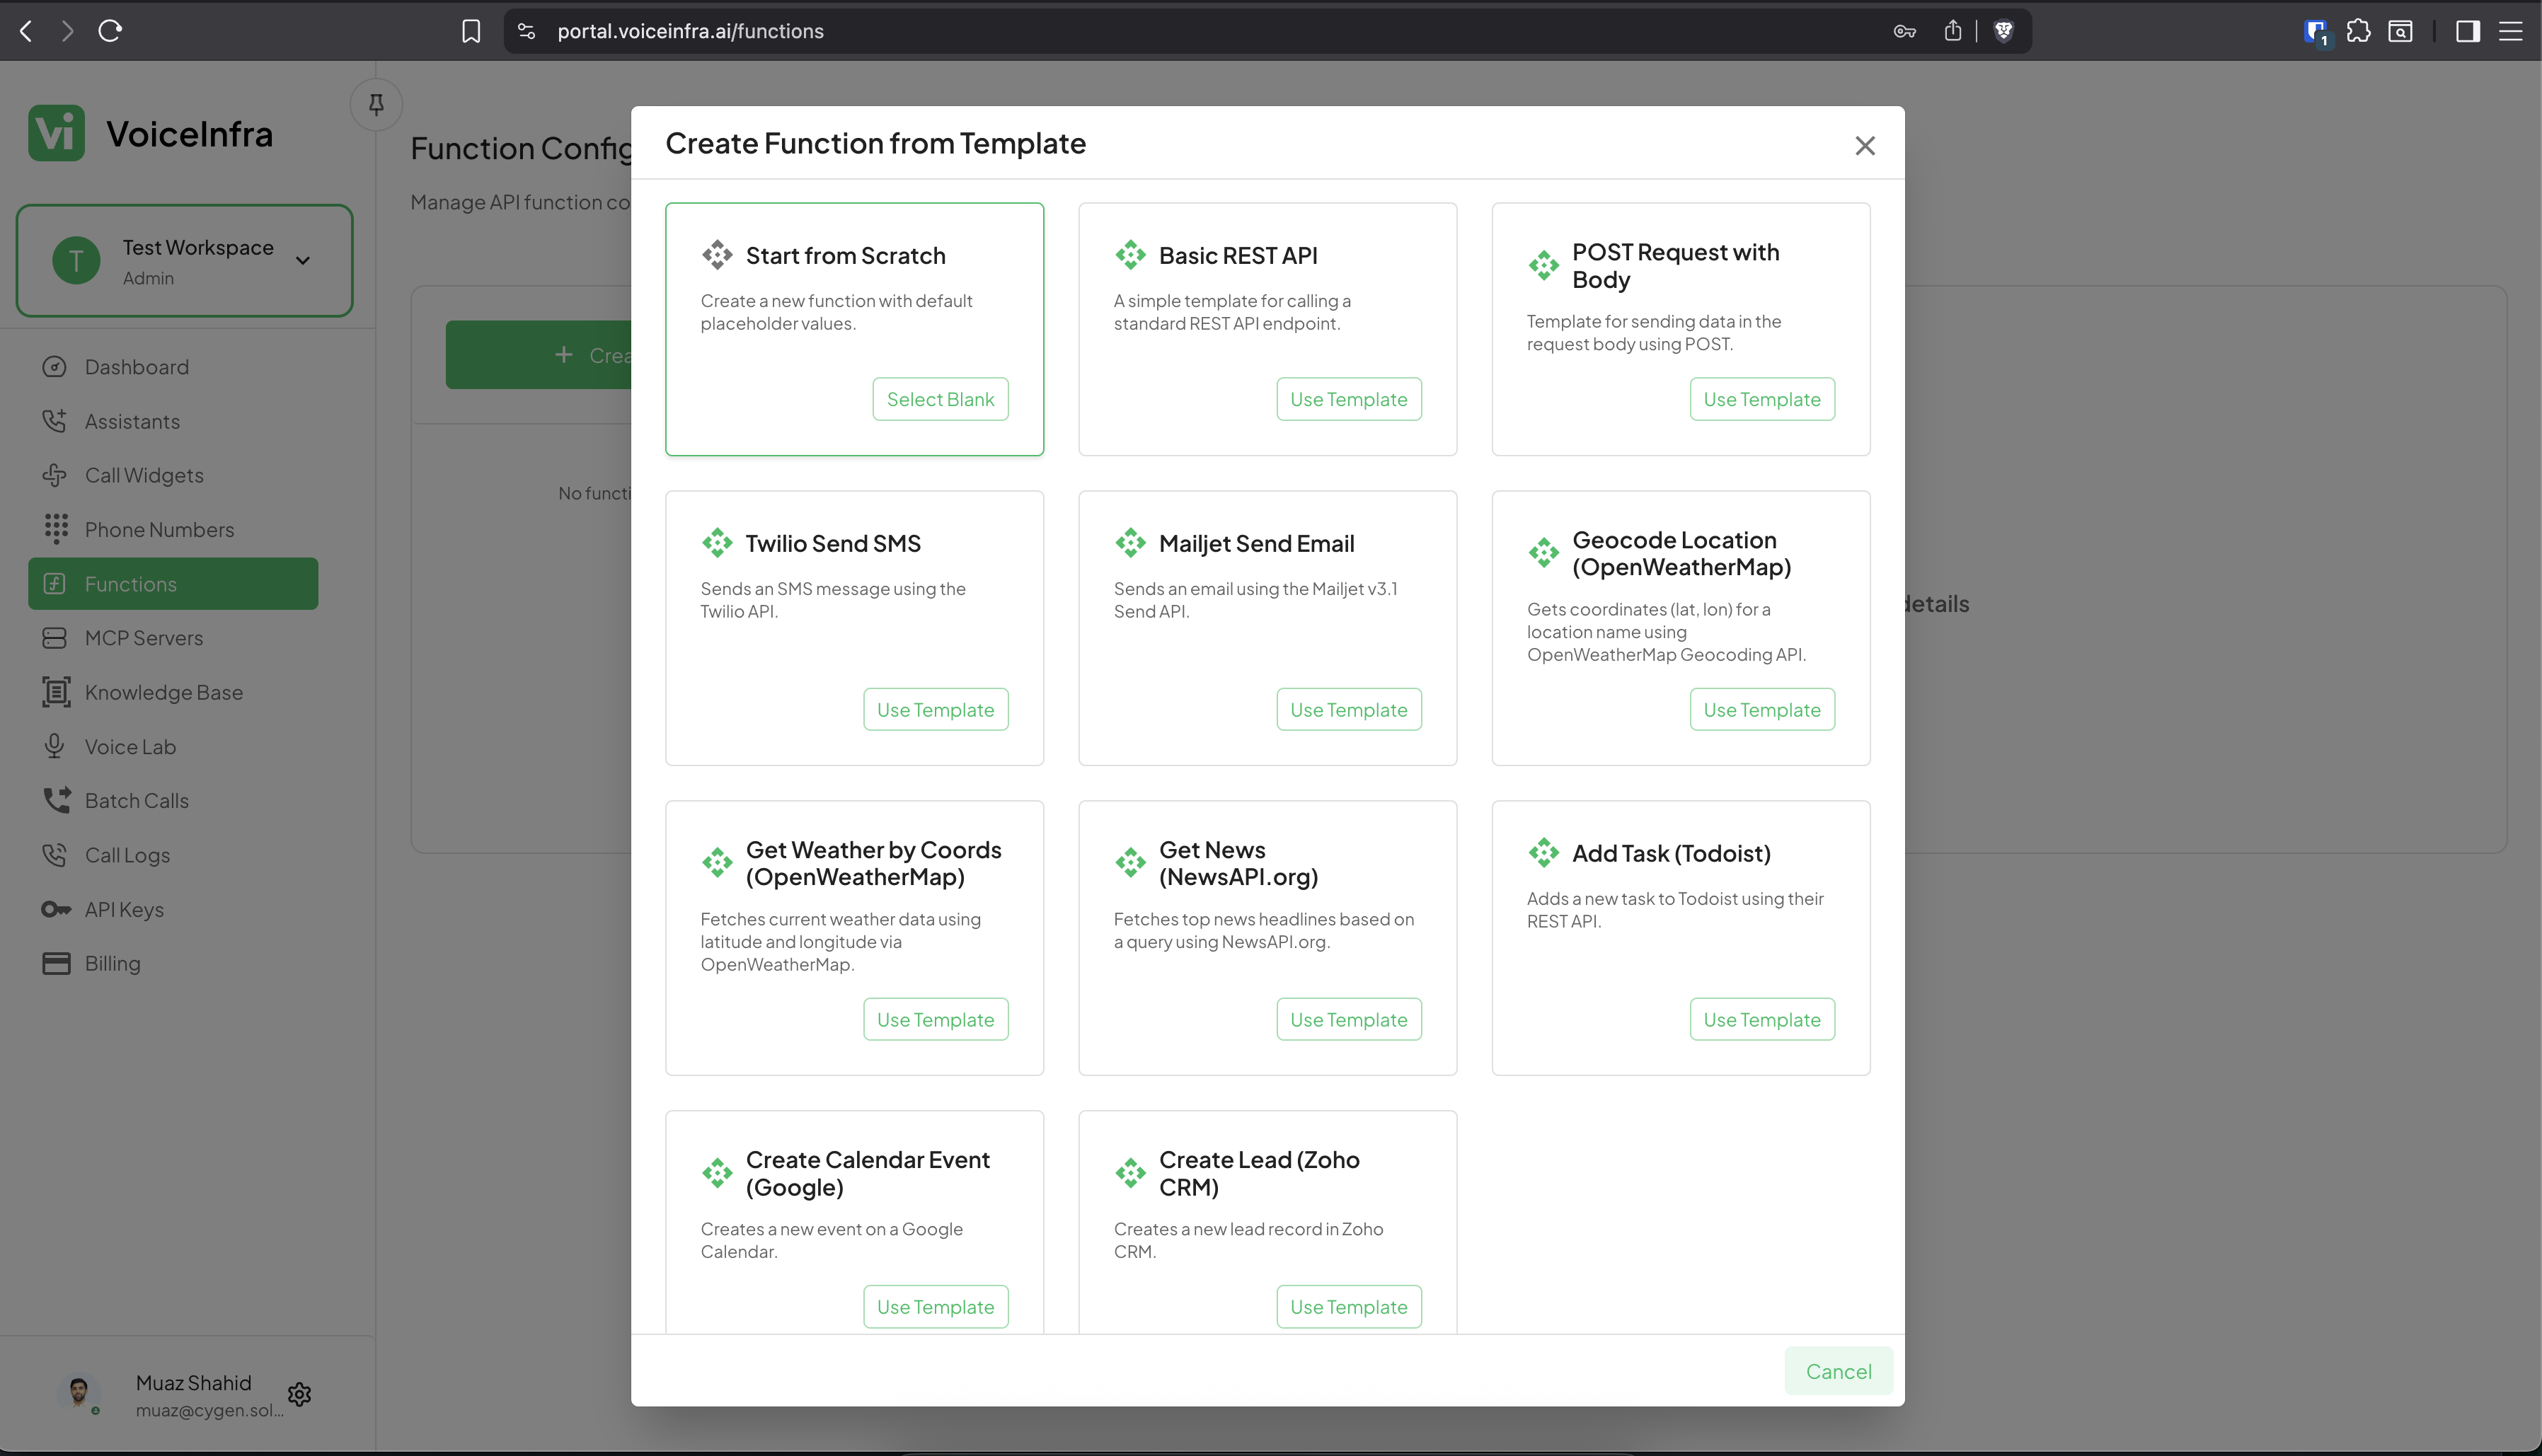
Task: Open Call Widgets in the sidebar
Action: pos(173,475)
